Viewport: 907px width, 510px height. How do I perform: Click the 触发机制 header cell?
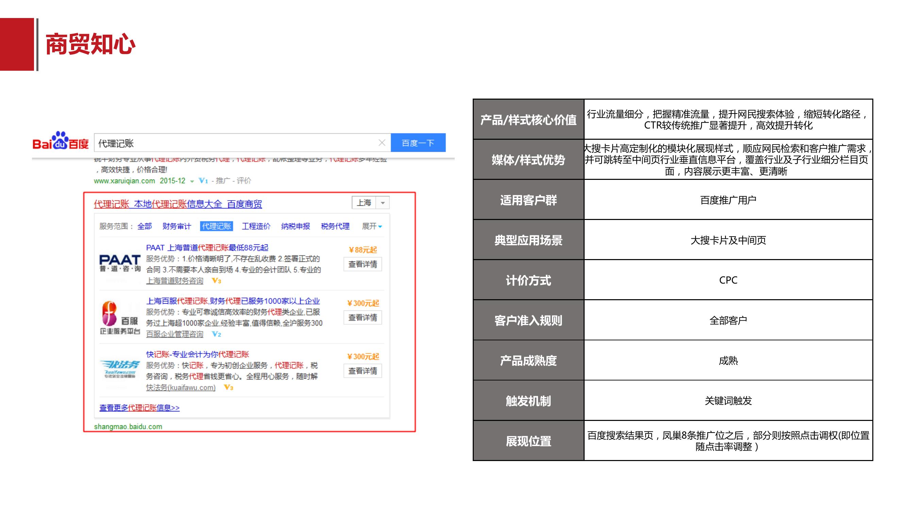[x=528, y=401]
